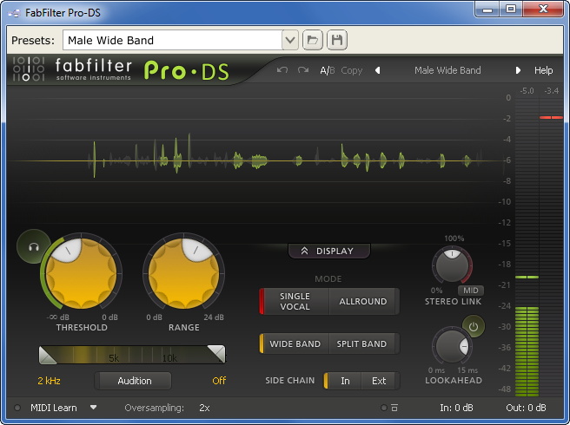This screenshot has width=570, height=425.
Task: Click the save preset floppy disk icon
Action: (x=336, y=40)
